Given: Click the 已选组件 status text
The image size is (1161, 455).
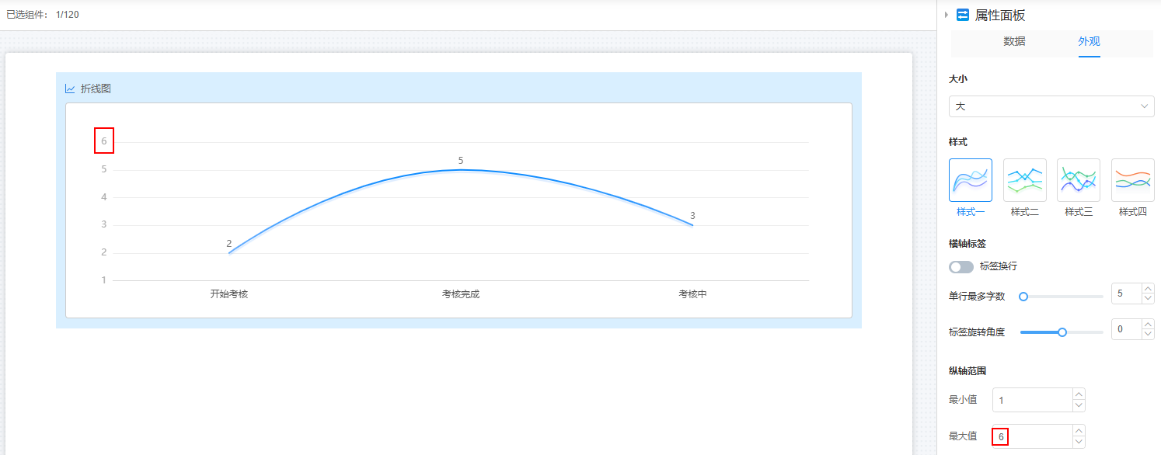Looking at the screenshot, I should coord(43,15).
